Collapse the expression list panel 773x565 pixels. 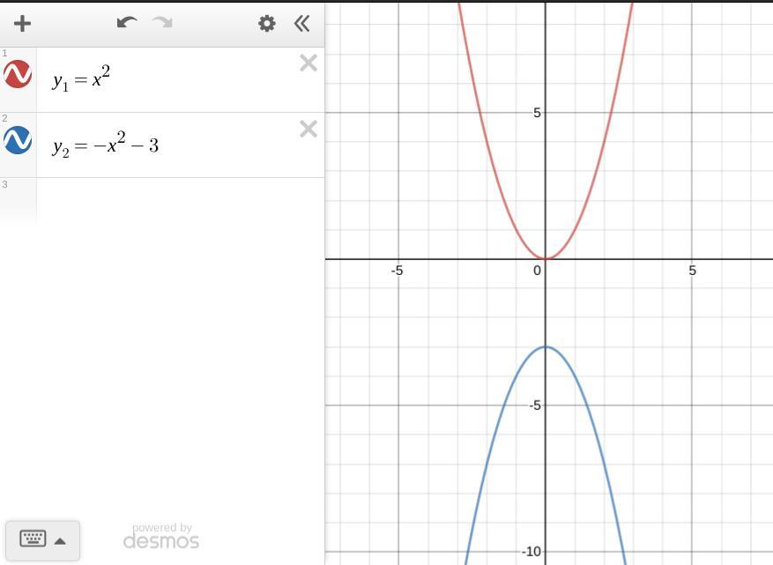point(301,23)
